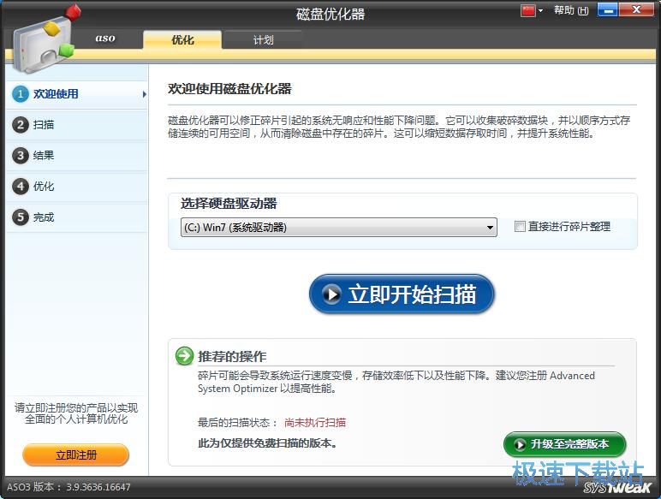Select step 2 扫描 in sidebar

(x=77, y=125)
